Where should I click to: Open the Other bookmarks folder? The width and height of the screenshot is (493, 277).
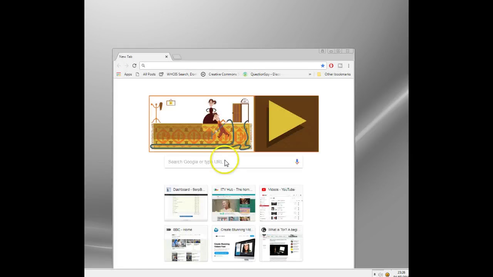pos(334,74)
